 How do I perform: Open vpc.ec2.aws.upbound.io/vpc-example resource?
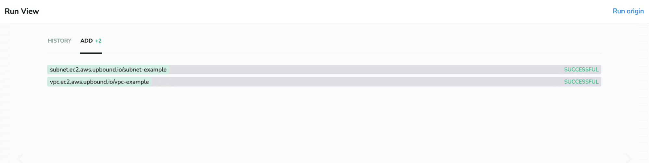click(99, 82)
